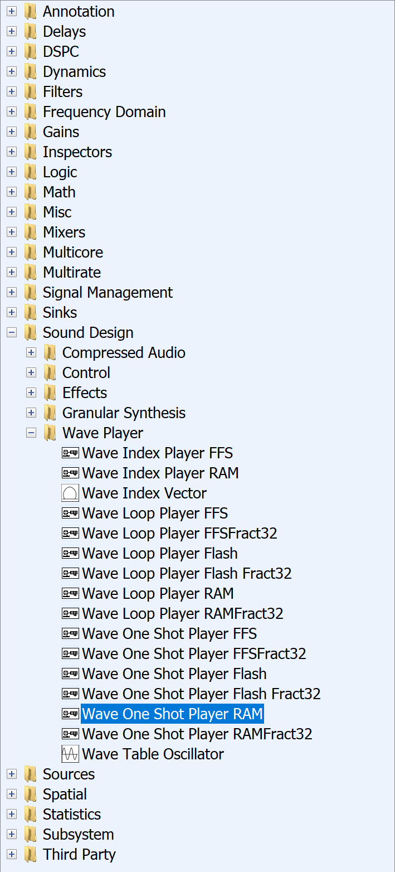The height and width of the screenshot is (872, 395).
Task: Select the Frequency Domain folder label
Action: 104,112
